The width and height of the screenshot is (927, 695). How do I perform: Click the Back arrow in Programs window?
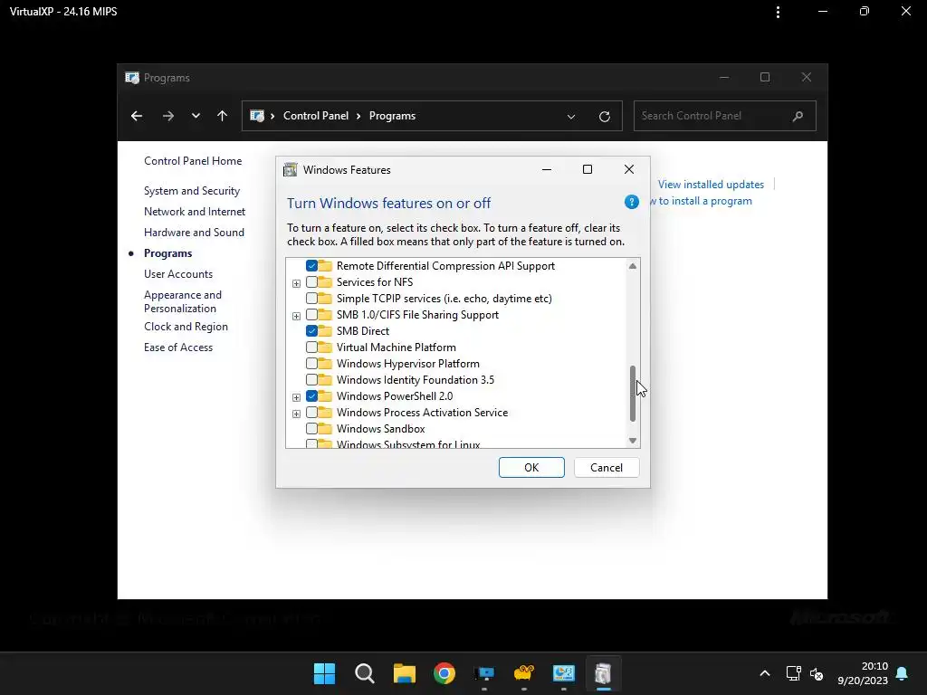137,116
